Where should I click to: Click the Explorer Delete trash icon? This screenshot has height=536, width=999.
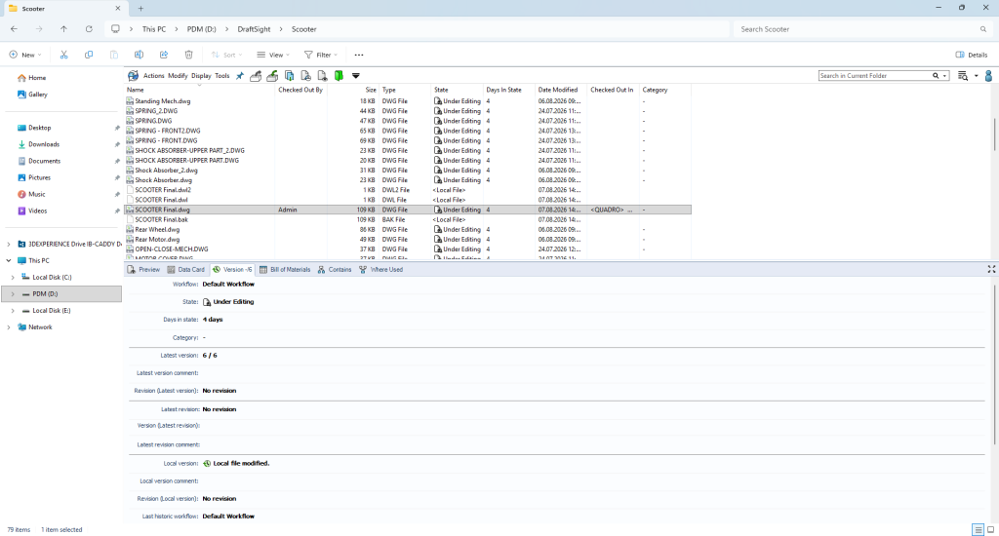(188, 55)
